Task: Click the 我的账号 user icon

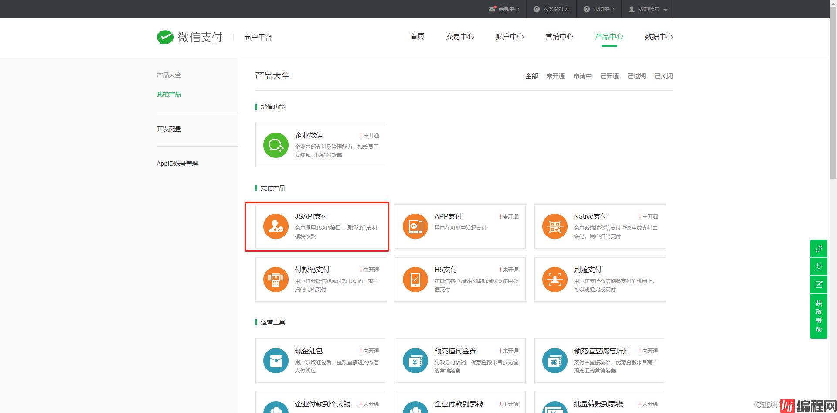Action: 631,9
